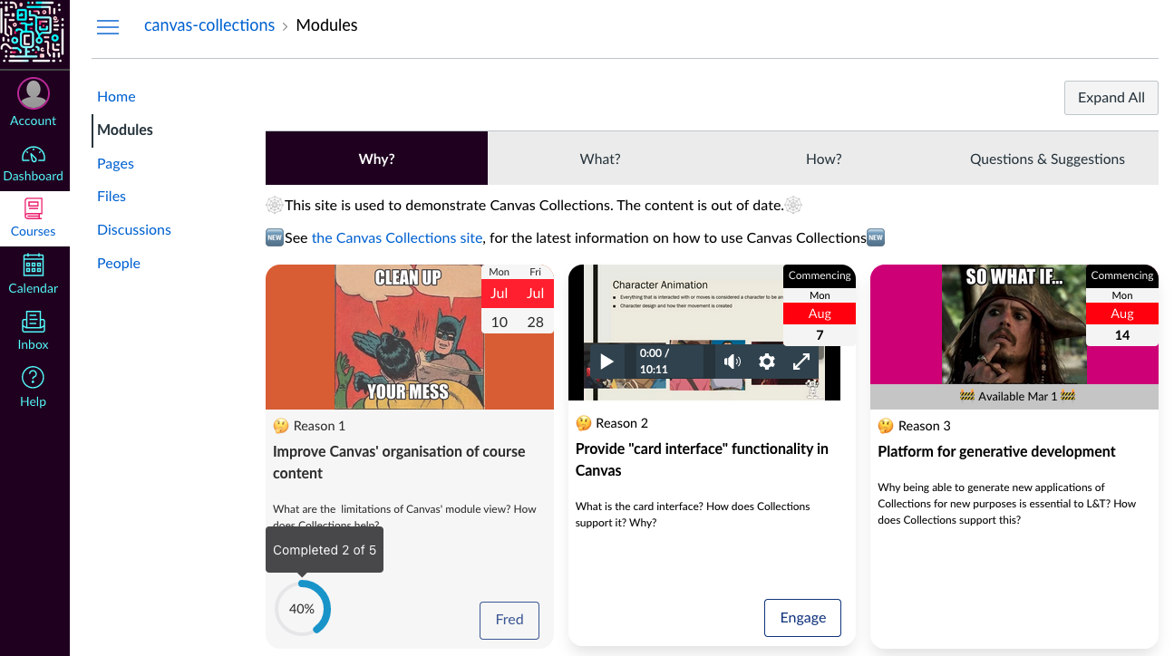1174x656 pixels.
Task: Click the video time display 0:00 / 10:11
Action: (653, 361)
